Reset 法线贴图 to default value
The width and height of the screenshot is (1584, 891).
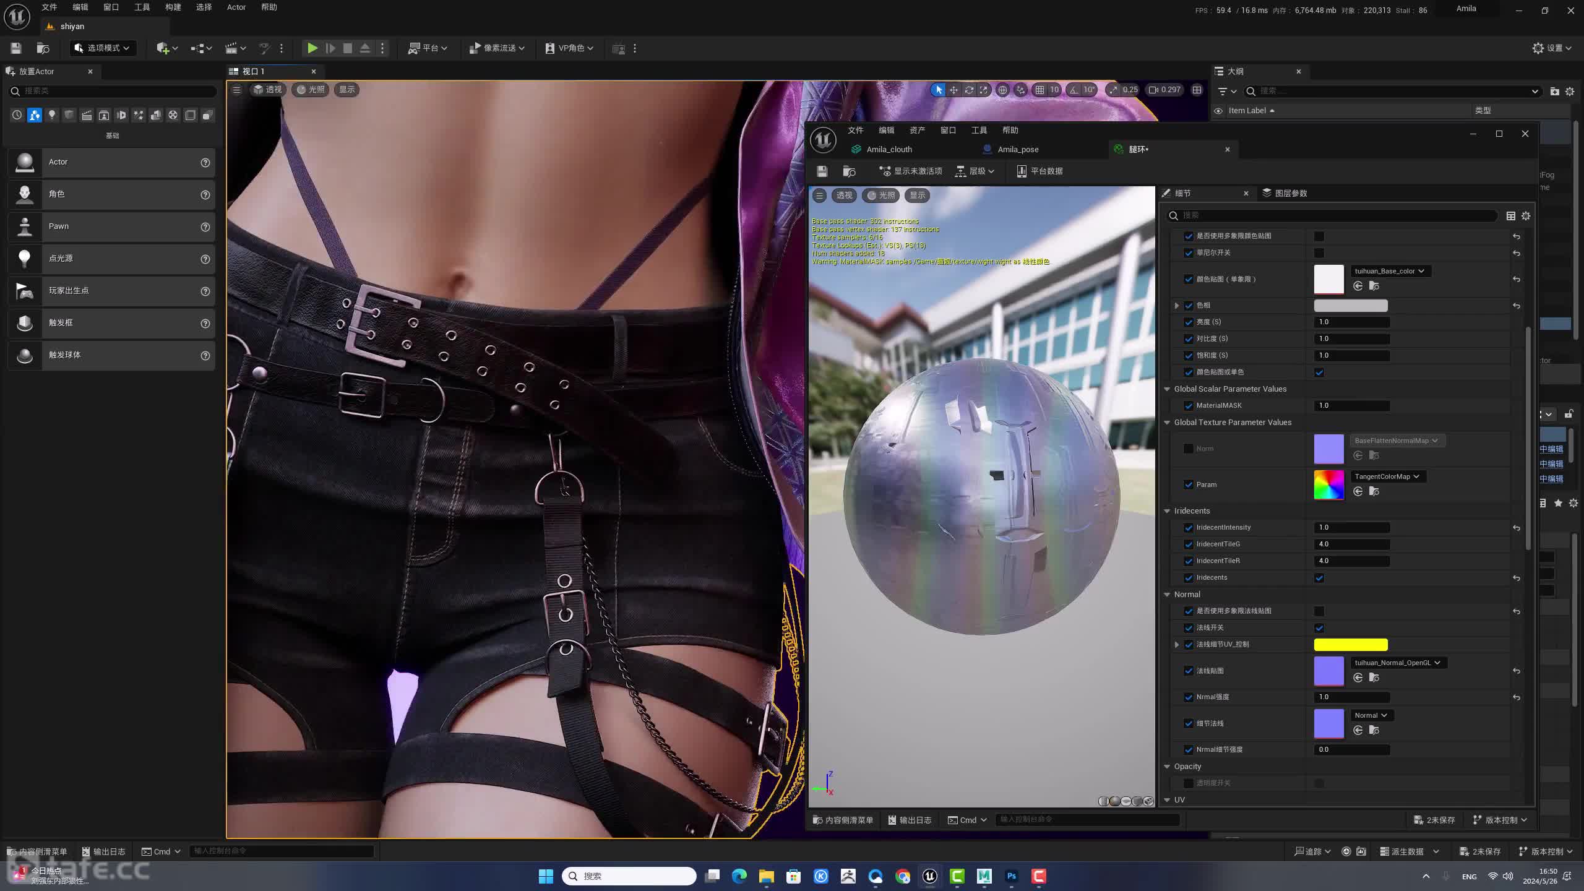(x=1517, y=671)
